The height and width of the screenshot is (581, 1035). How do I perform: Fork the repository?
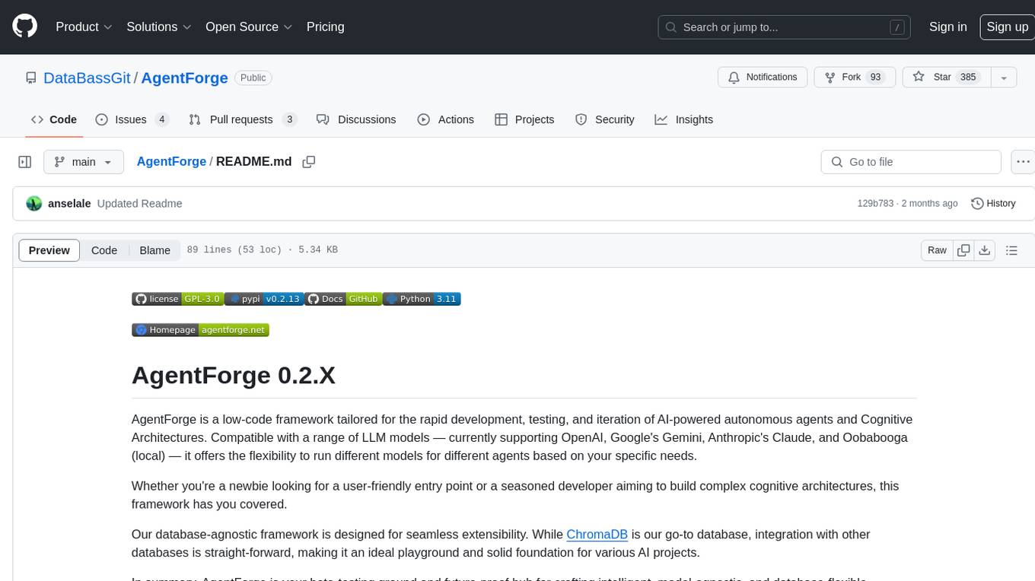[x=855, y=78]
